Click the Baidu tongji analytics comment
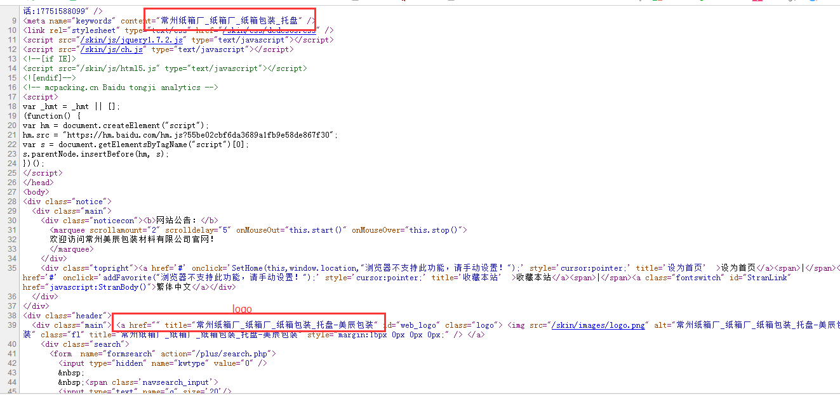Screen dimensions: 840x395 click(x=121, y=87)
